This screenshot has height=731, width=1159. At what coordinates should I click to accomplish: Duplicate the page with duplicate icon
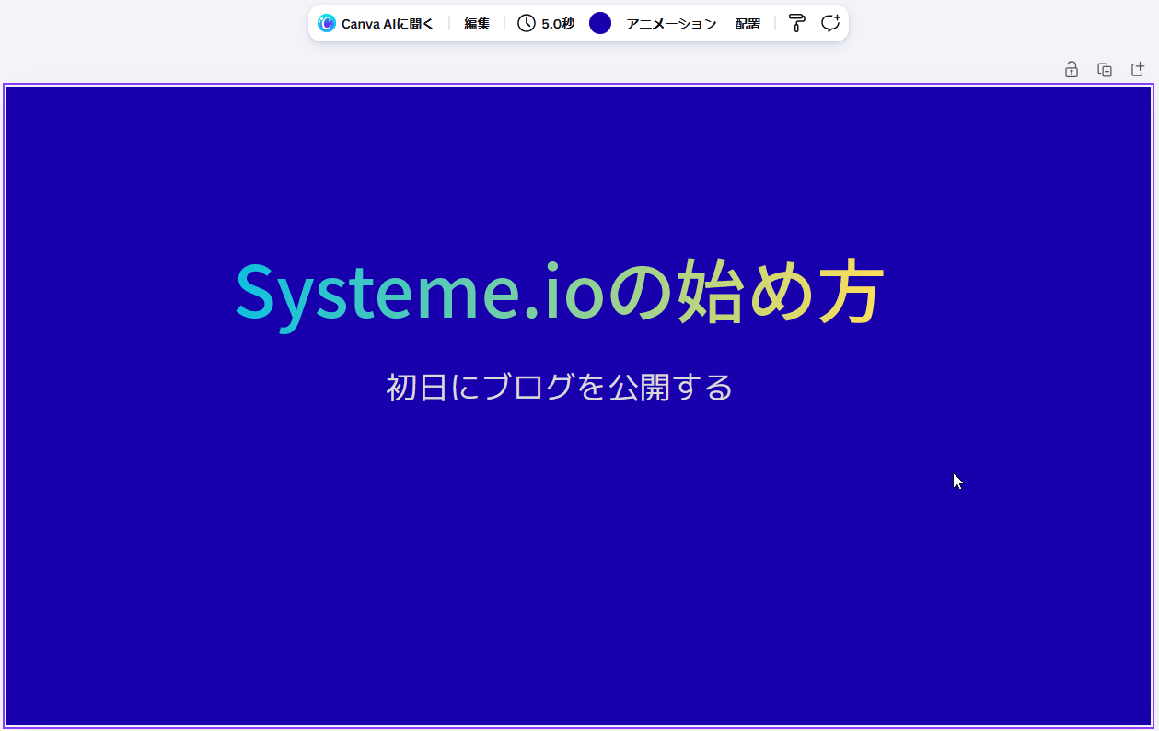tap(1105, 69)
